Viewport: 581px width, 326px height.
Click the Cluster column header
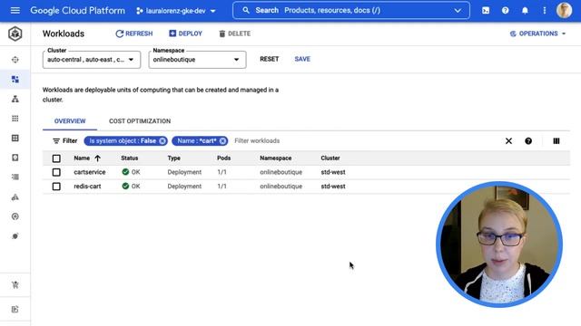(x=330, y=158)
